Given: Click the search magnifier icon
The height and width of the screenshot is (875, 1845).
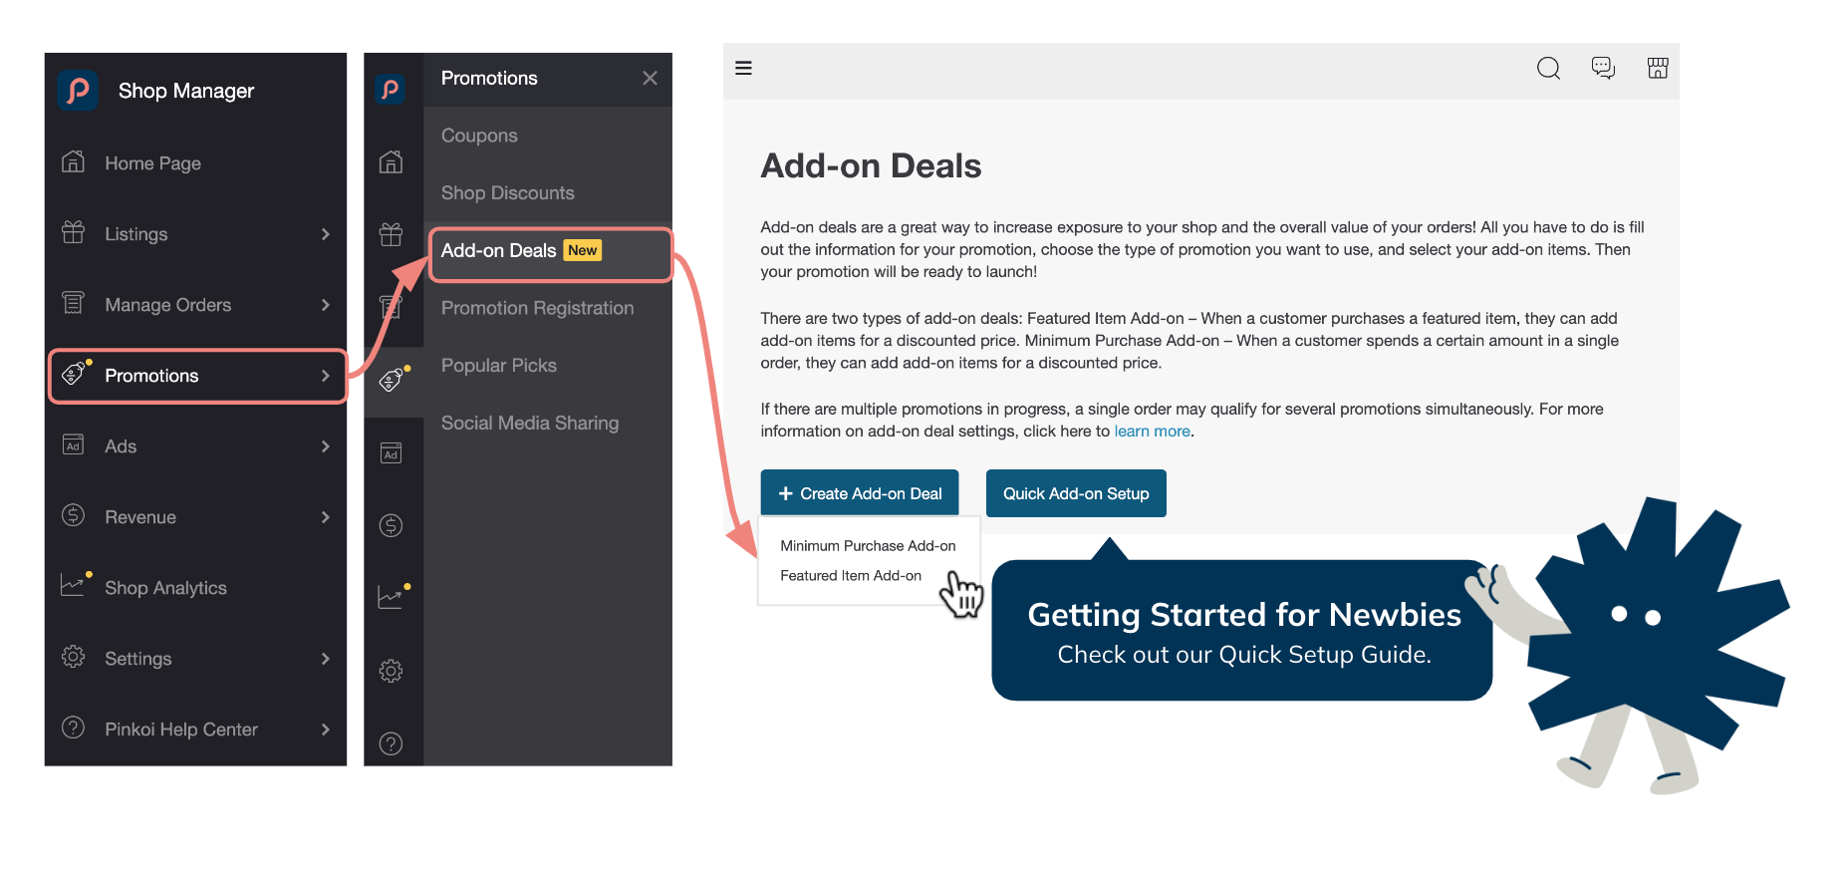Looking at the screenshot, I should (x=1548, y=68).
